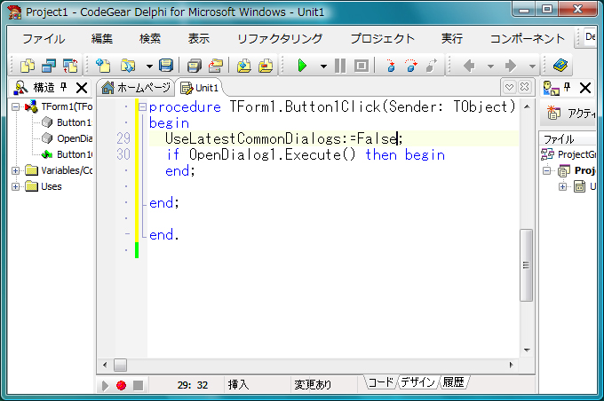The image size is (604, 401).
Task: Open the 検索 menu
Action: (150, 38)
